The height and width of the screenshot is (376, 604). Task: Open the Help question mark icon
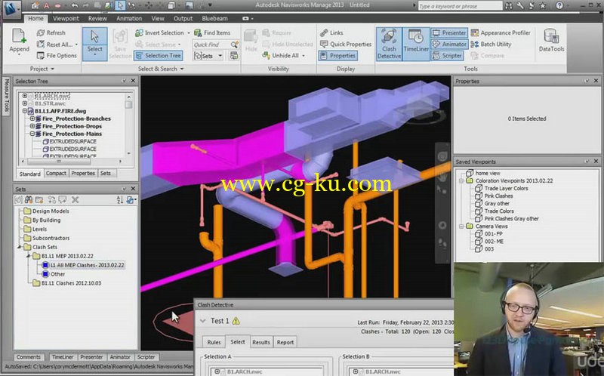click(559, 5)
